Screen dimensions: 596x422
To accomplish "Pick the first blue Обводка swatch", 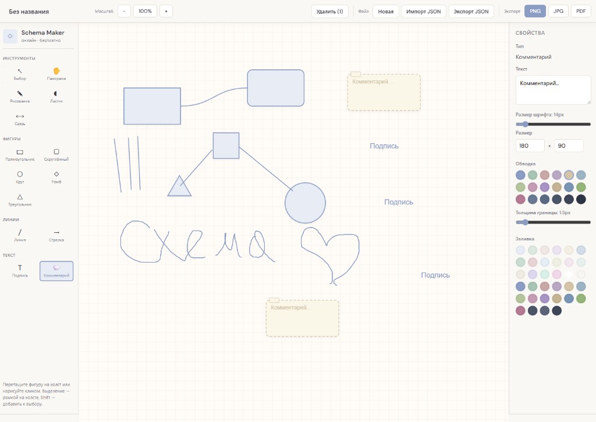I will (520, 175).
